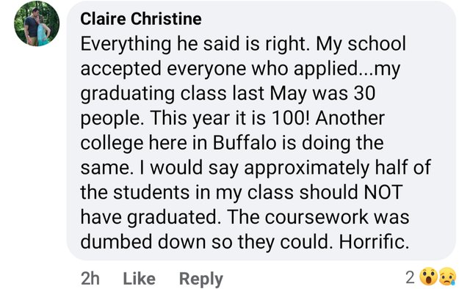Click the word dumbed in the last line
The image size is (470, 289).
[x=117, y=241]
